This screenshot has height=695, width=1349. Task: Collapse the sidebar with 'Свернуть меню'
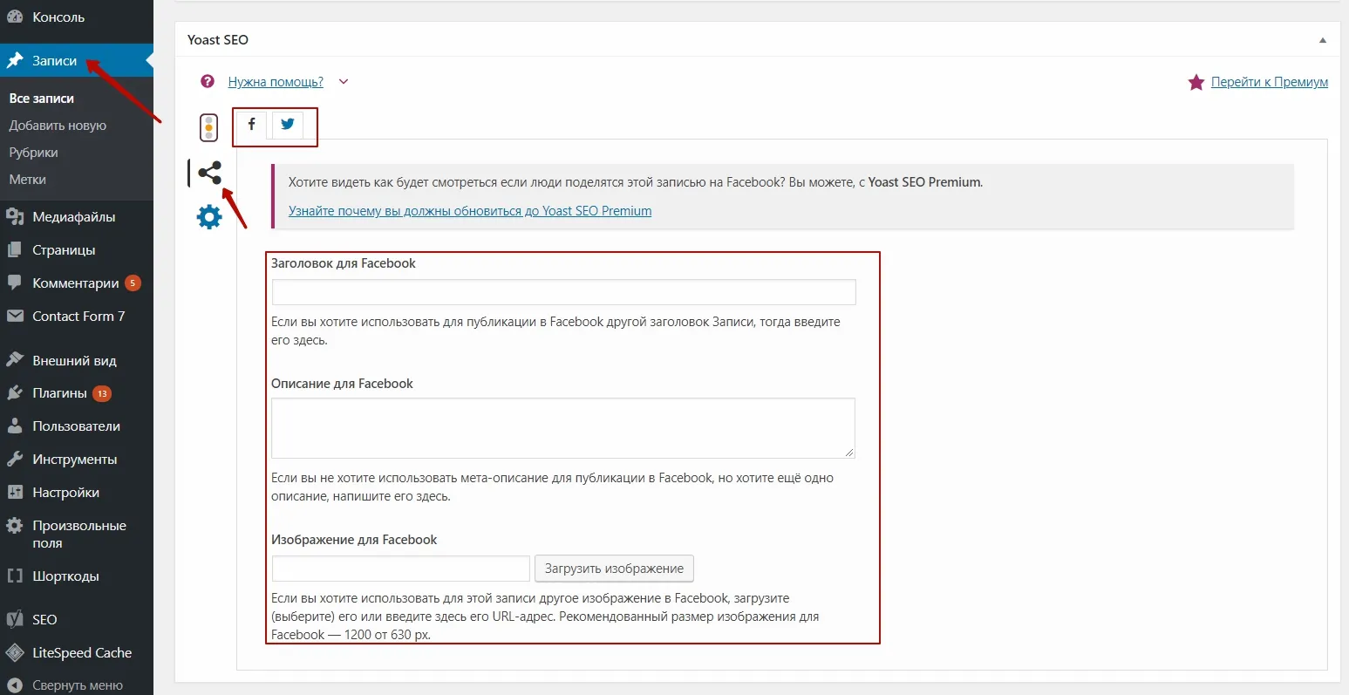coord(77,685)
